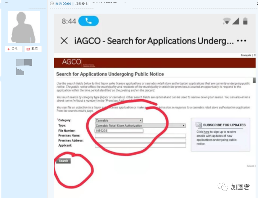The width and height of the screenshot is (258, 198).
Task: Click the Applicant input field
Action: pos(140,145)
